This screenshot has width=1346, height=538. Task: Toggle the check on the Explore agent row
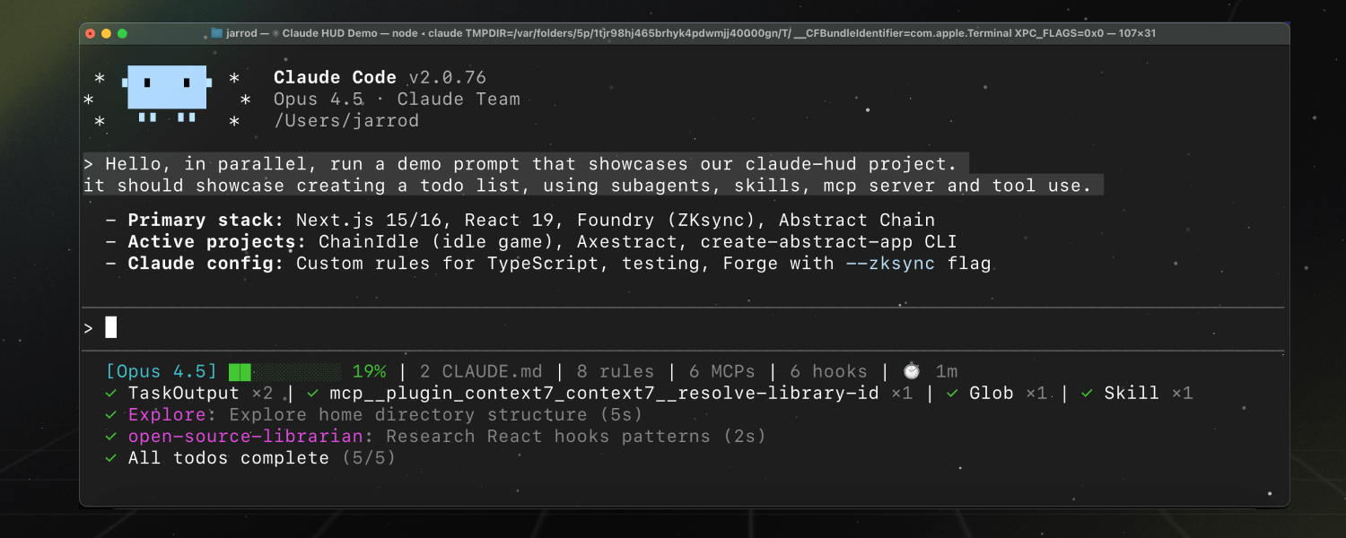(x=110, y=414)
